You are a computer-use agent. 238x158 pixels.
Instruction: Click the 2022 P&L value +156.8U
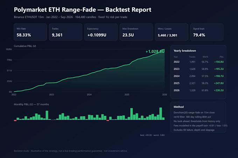[x=219, y=62]
